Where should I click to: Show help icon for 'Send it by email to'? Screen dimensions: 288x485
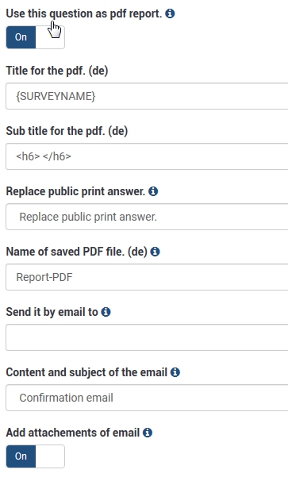click(106, 312)
